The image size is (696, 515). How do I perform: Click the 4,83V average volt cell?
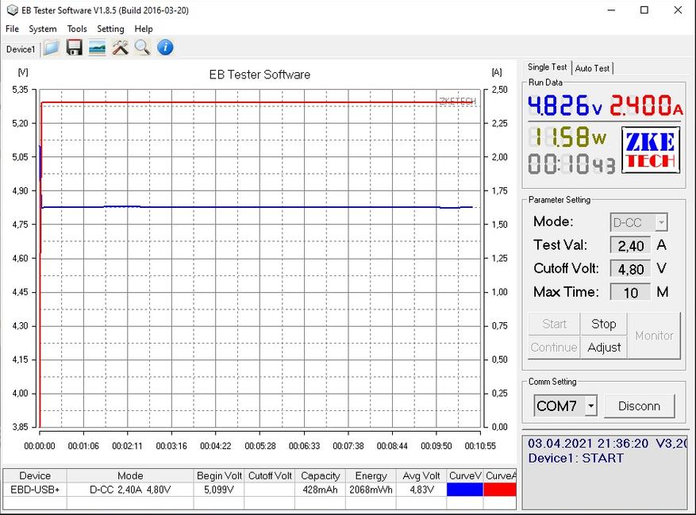[421, 490]
